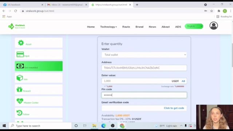Open the Reward gift sidebar item
Image resolution: width=233 pixels, height=131 pixels.
(39, 90)
